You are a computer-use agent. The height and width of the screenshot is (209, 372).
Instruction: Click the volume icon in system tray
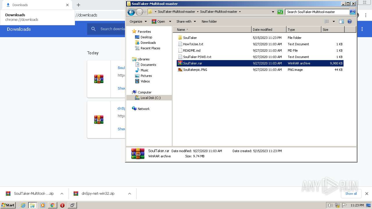(330, 205)
